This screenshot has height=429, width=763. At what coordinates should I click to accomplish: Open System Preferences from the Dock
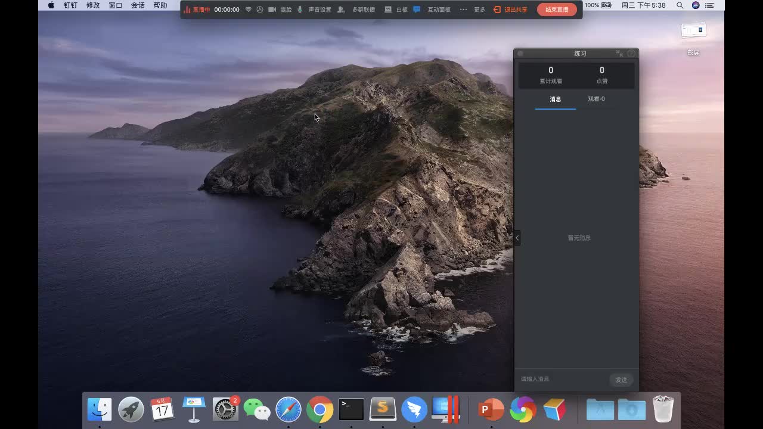pyautogui.click(x=225, y=409)
